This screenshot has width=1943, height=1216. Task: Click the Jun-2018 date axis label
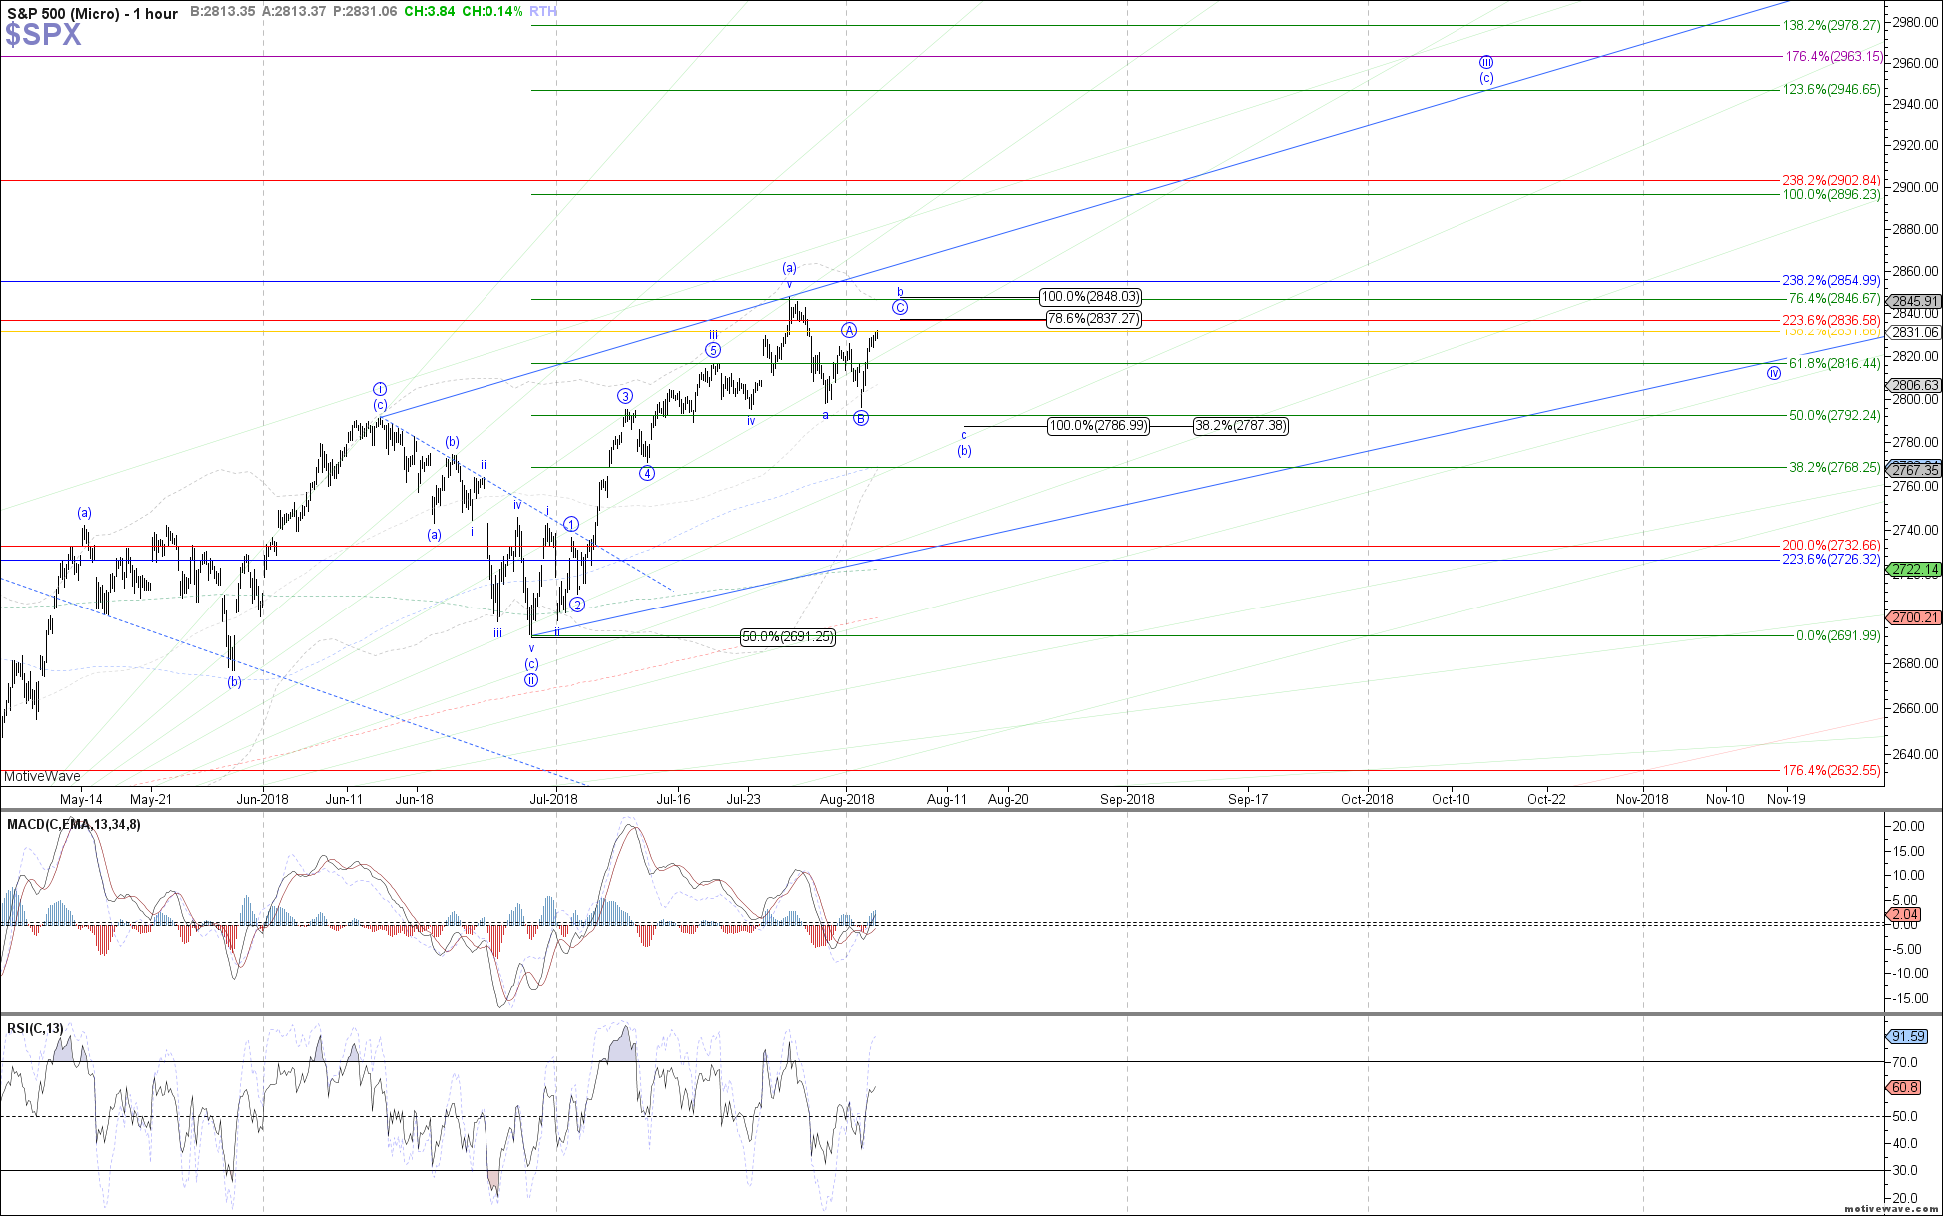(x=262, y=799)
